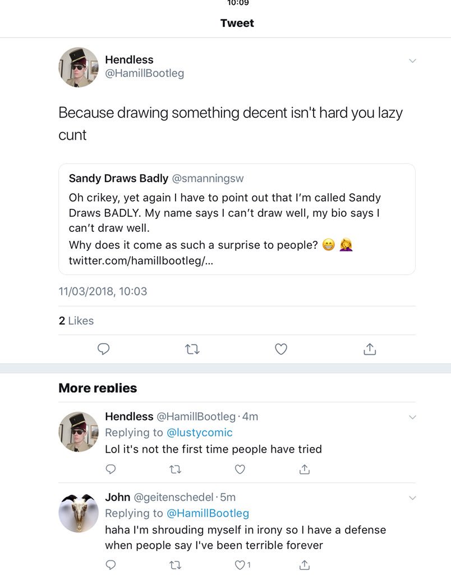Open options chevron on John's reply

(413, 498)
